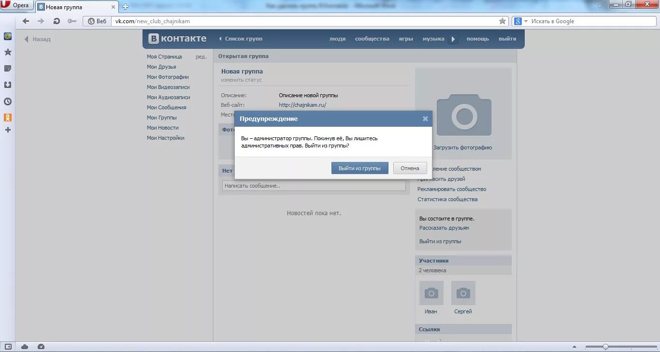Open Мои Фотографии in left menu

(168, 77)
